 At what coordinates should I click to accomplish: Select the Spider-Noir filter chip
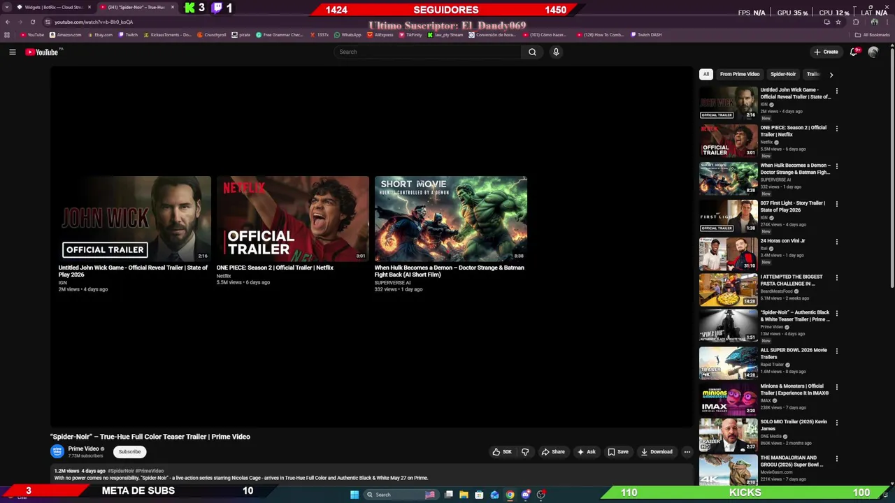pos(783,74)
